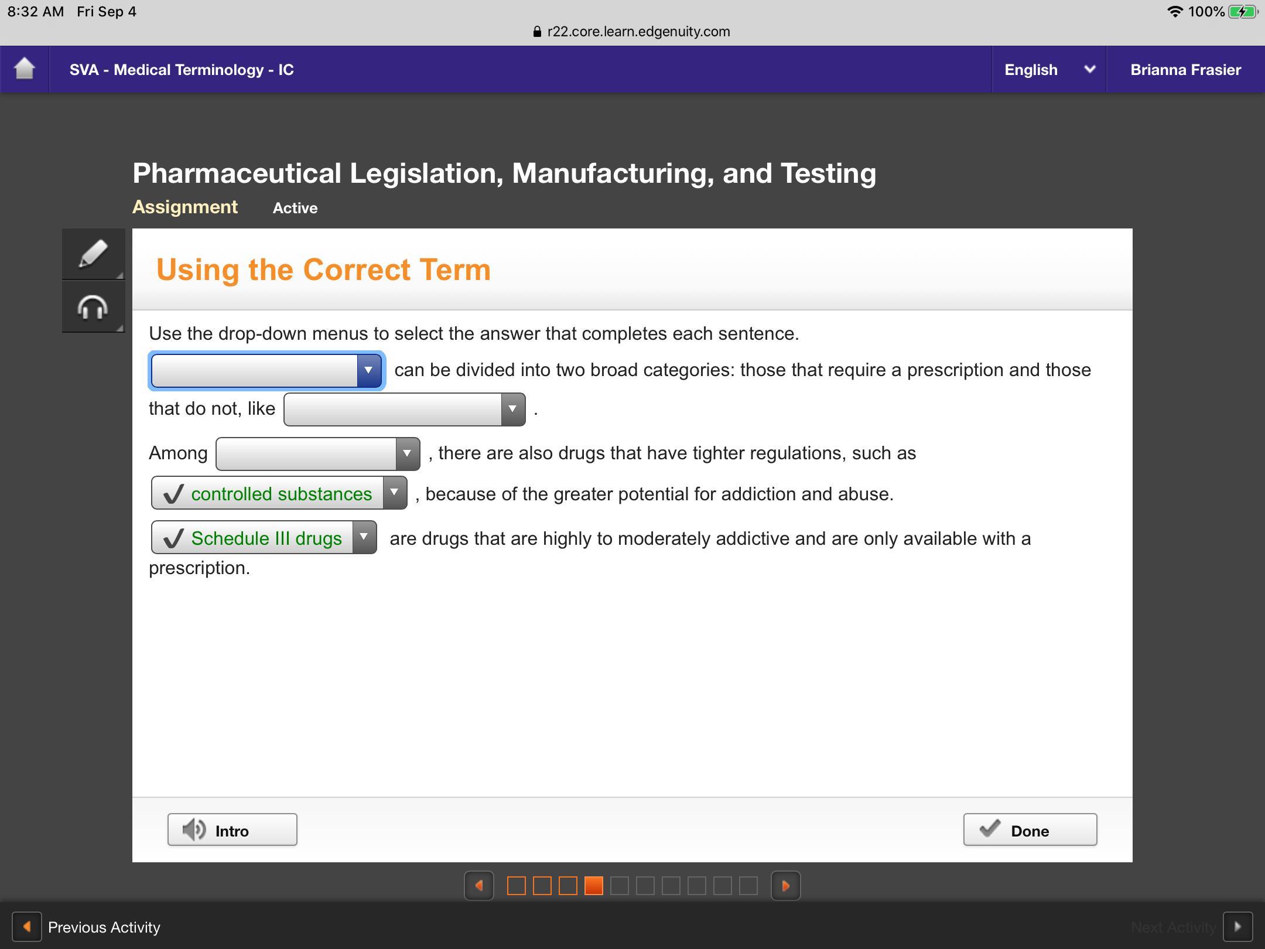
Task: Go to previous question arrow in pager
Action: [x=479, y=886]
